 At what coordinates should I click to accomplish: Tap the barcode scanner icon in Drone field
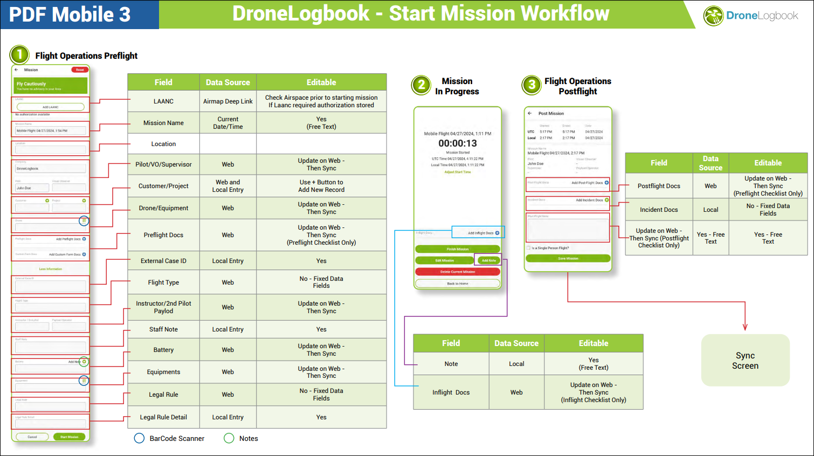pos(84,220)
